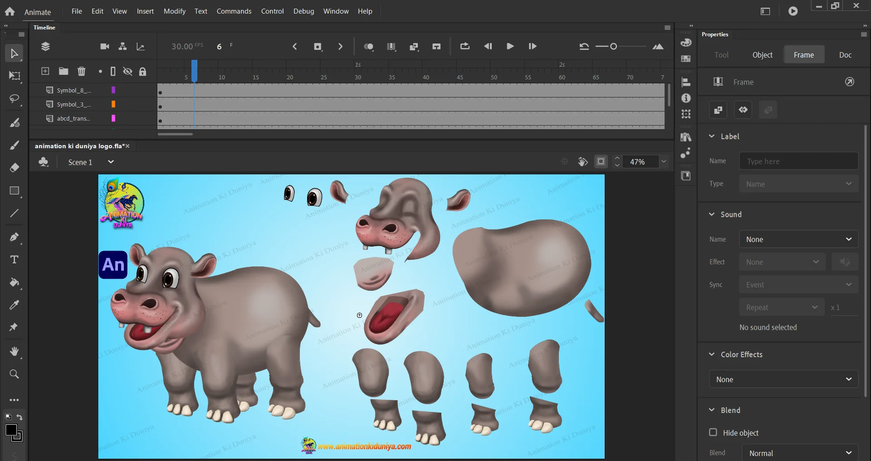871x461 pixels.
Task: Select the Text tool
Action: click(x=14, y=260)
